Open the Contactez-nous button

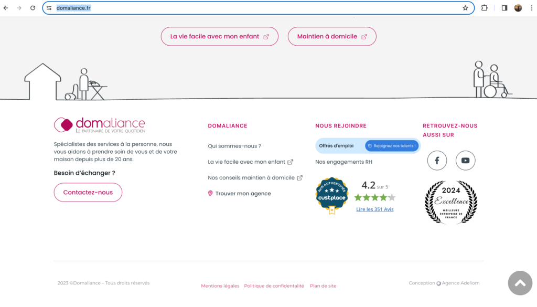88,192
